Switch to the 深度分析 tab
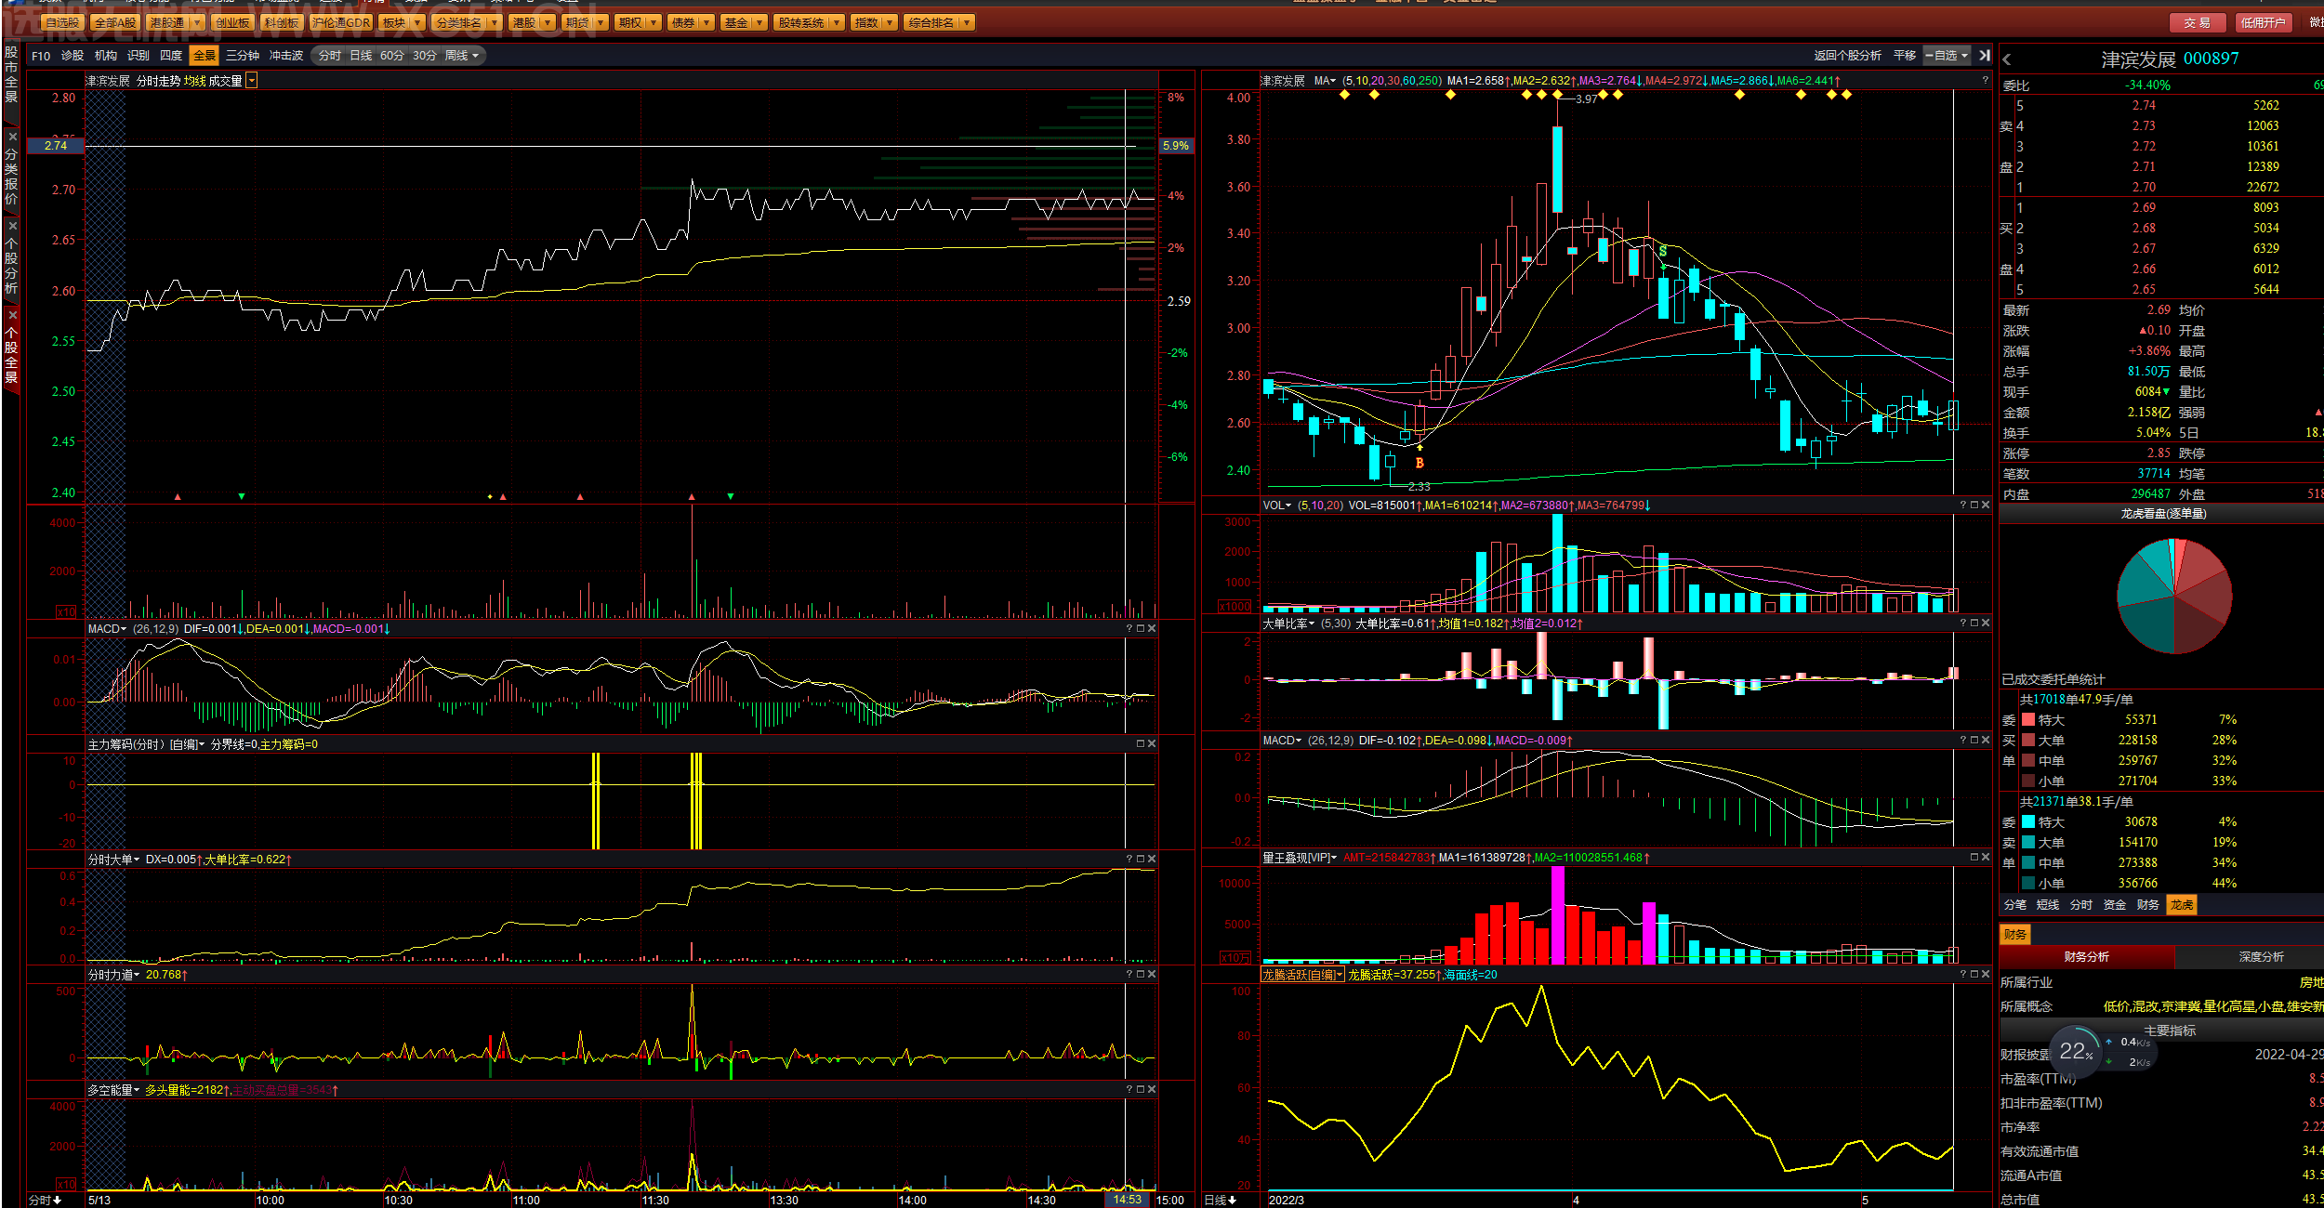This screenshot has width=2324, height=1208. pyautogui.click(x=2261, y=957)
